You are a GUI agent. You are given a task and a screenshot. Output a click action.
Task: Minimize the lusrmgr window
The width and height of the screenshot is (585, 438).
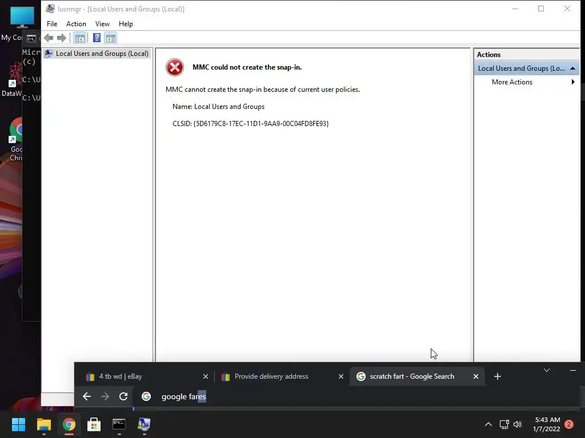(x=515, y=9)
